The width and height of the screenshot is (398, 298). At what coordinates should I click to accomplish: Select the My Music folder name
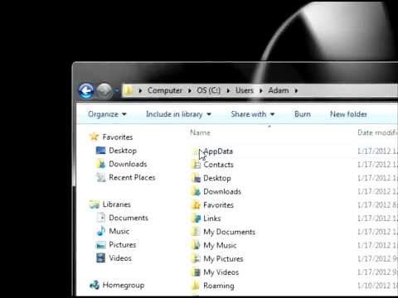[220, 246]
